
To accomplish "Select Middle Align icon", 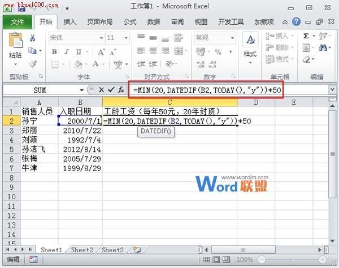I will pyautogui.click(x=153, y=38).
